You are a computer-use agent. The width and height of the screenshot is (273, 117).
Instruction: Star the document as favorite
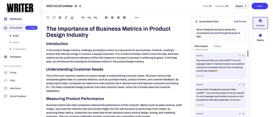click(x=80, y=6)
